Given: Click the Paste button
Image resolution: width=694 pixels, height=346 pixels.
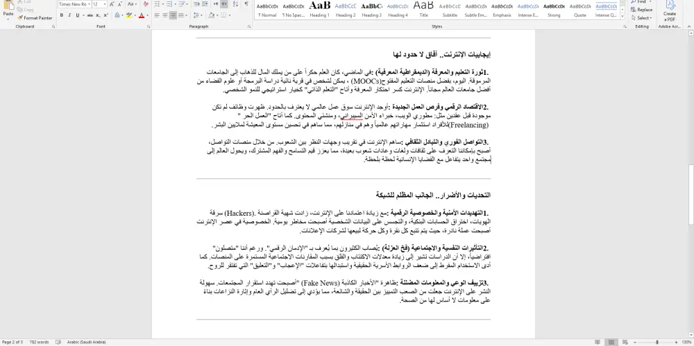Looking at the screenshot, I should click(x=8, y=10).
